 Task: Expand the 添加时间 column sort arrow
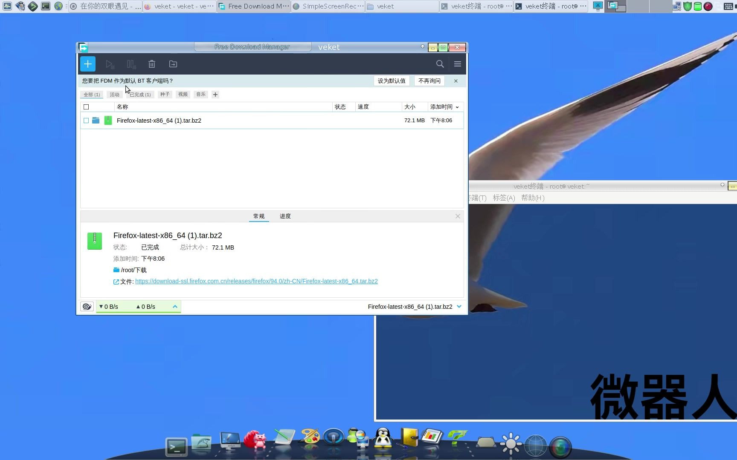(x=457, y=107)
